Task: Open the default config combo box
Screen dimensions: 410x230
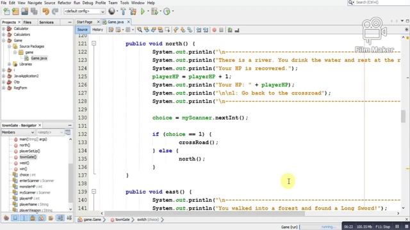Action: coord(84,11)
